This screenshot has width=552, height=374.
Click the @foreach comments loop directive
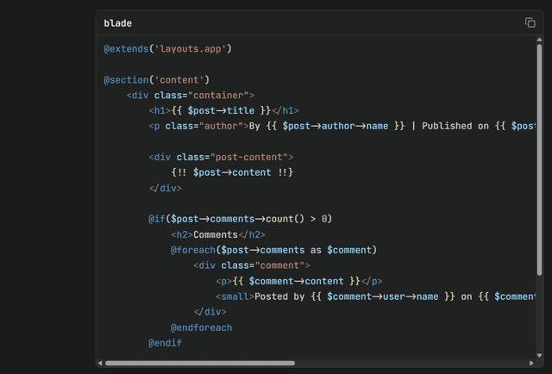click(x=273, y=250)
